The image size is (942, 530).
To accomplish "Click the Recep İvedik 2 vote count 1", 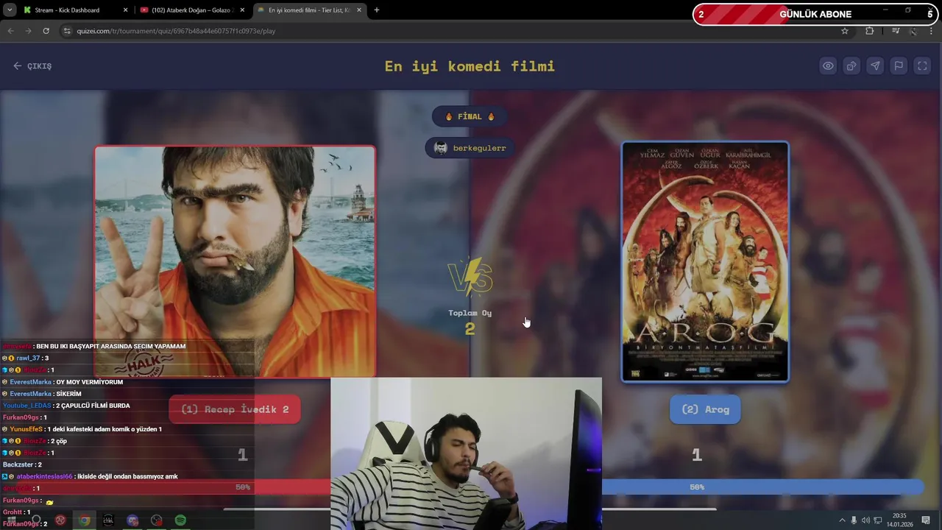I will point(242,456).
